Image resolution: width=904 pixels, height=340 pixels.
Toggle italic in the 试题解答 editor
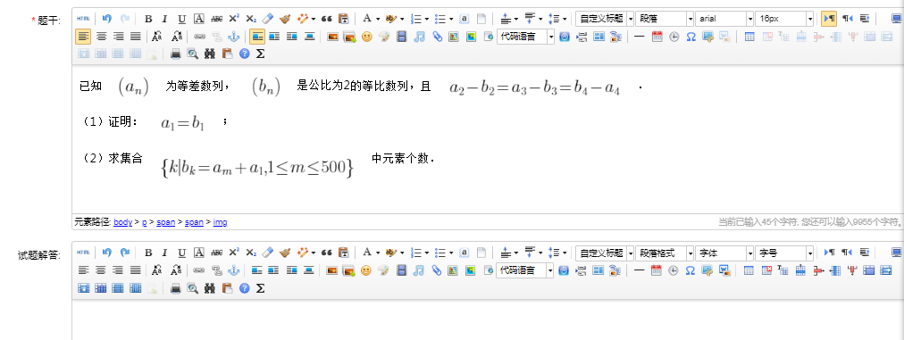click(x=164, y=253)
